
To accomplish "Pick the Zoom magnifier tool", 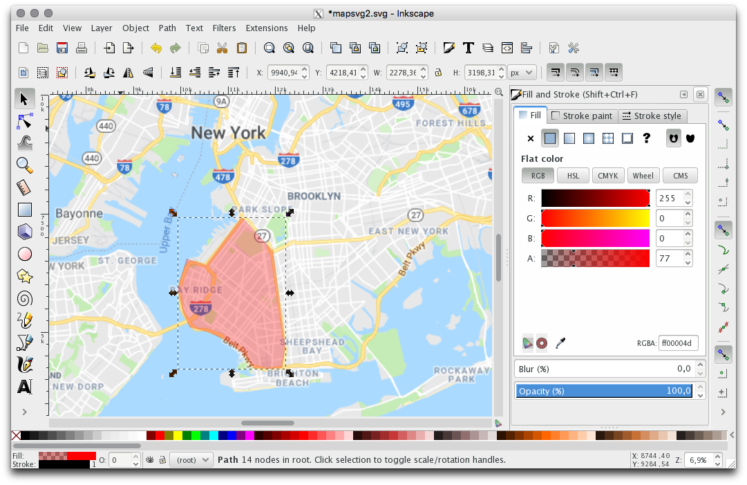I will (24, 165).
